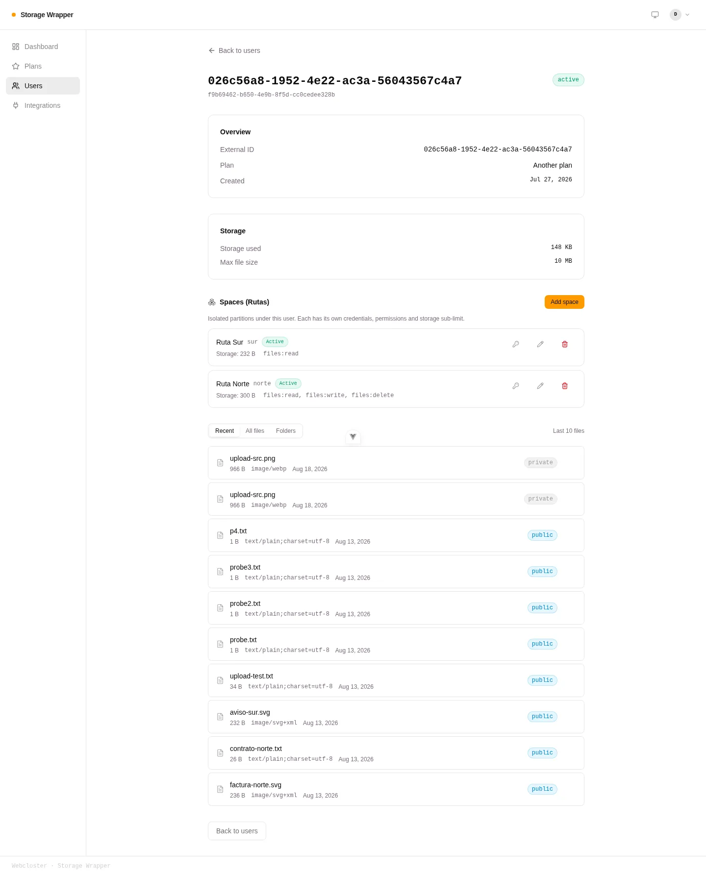706x876 pixels.
Task: Click the green active status badge in header
Action: [x=568, y=80]
